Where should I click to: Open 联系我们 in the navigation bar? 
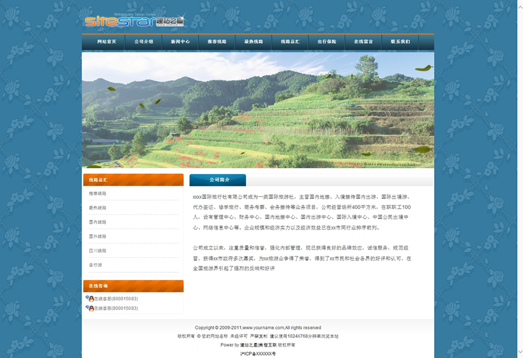(400, 42)
